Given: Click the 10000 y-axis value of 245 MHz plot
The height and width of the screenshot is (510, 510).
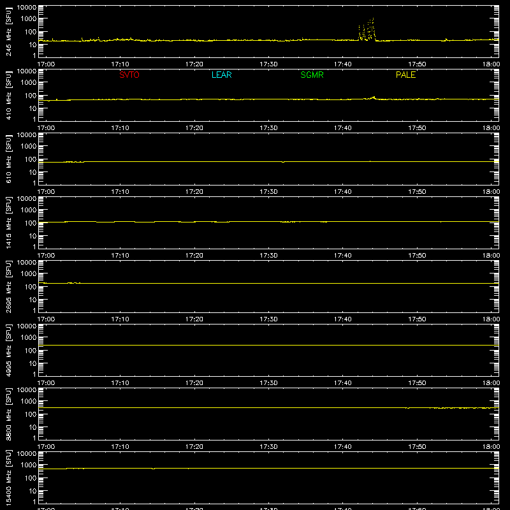Looking at the screenshot, I should [27, 7].
